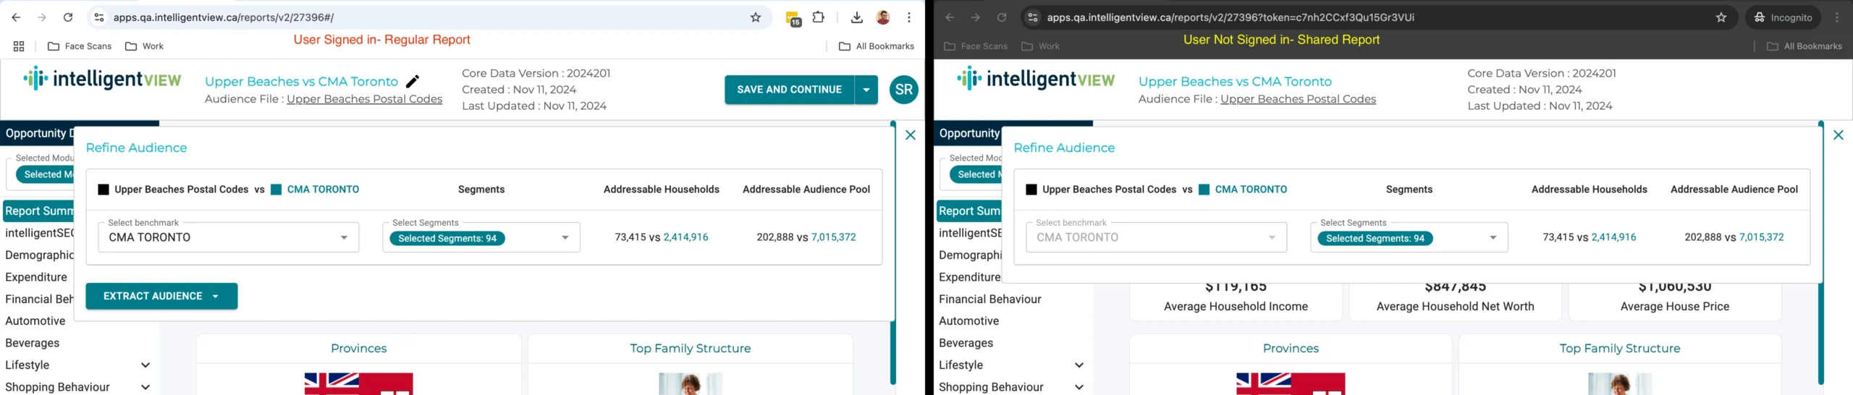Open site information icon in incognito address bar
1853x395 pixels.
[1033, 17]
